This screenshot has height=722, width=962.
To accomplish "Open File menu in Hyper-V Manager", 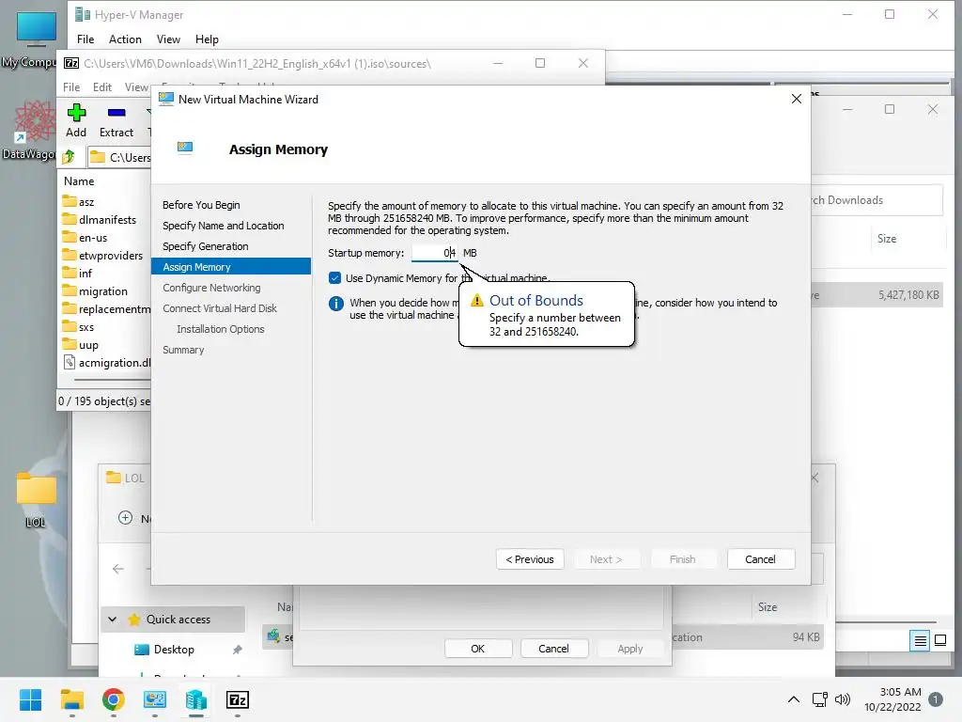I will (85, 39).
